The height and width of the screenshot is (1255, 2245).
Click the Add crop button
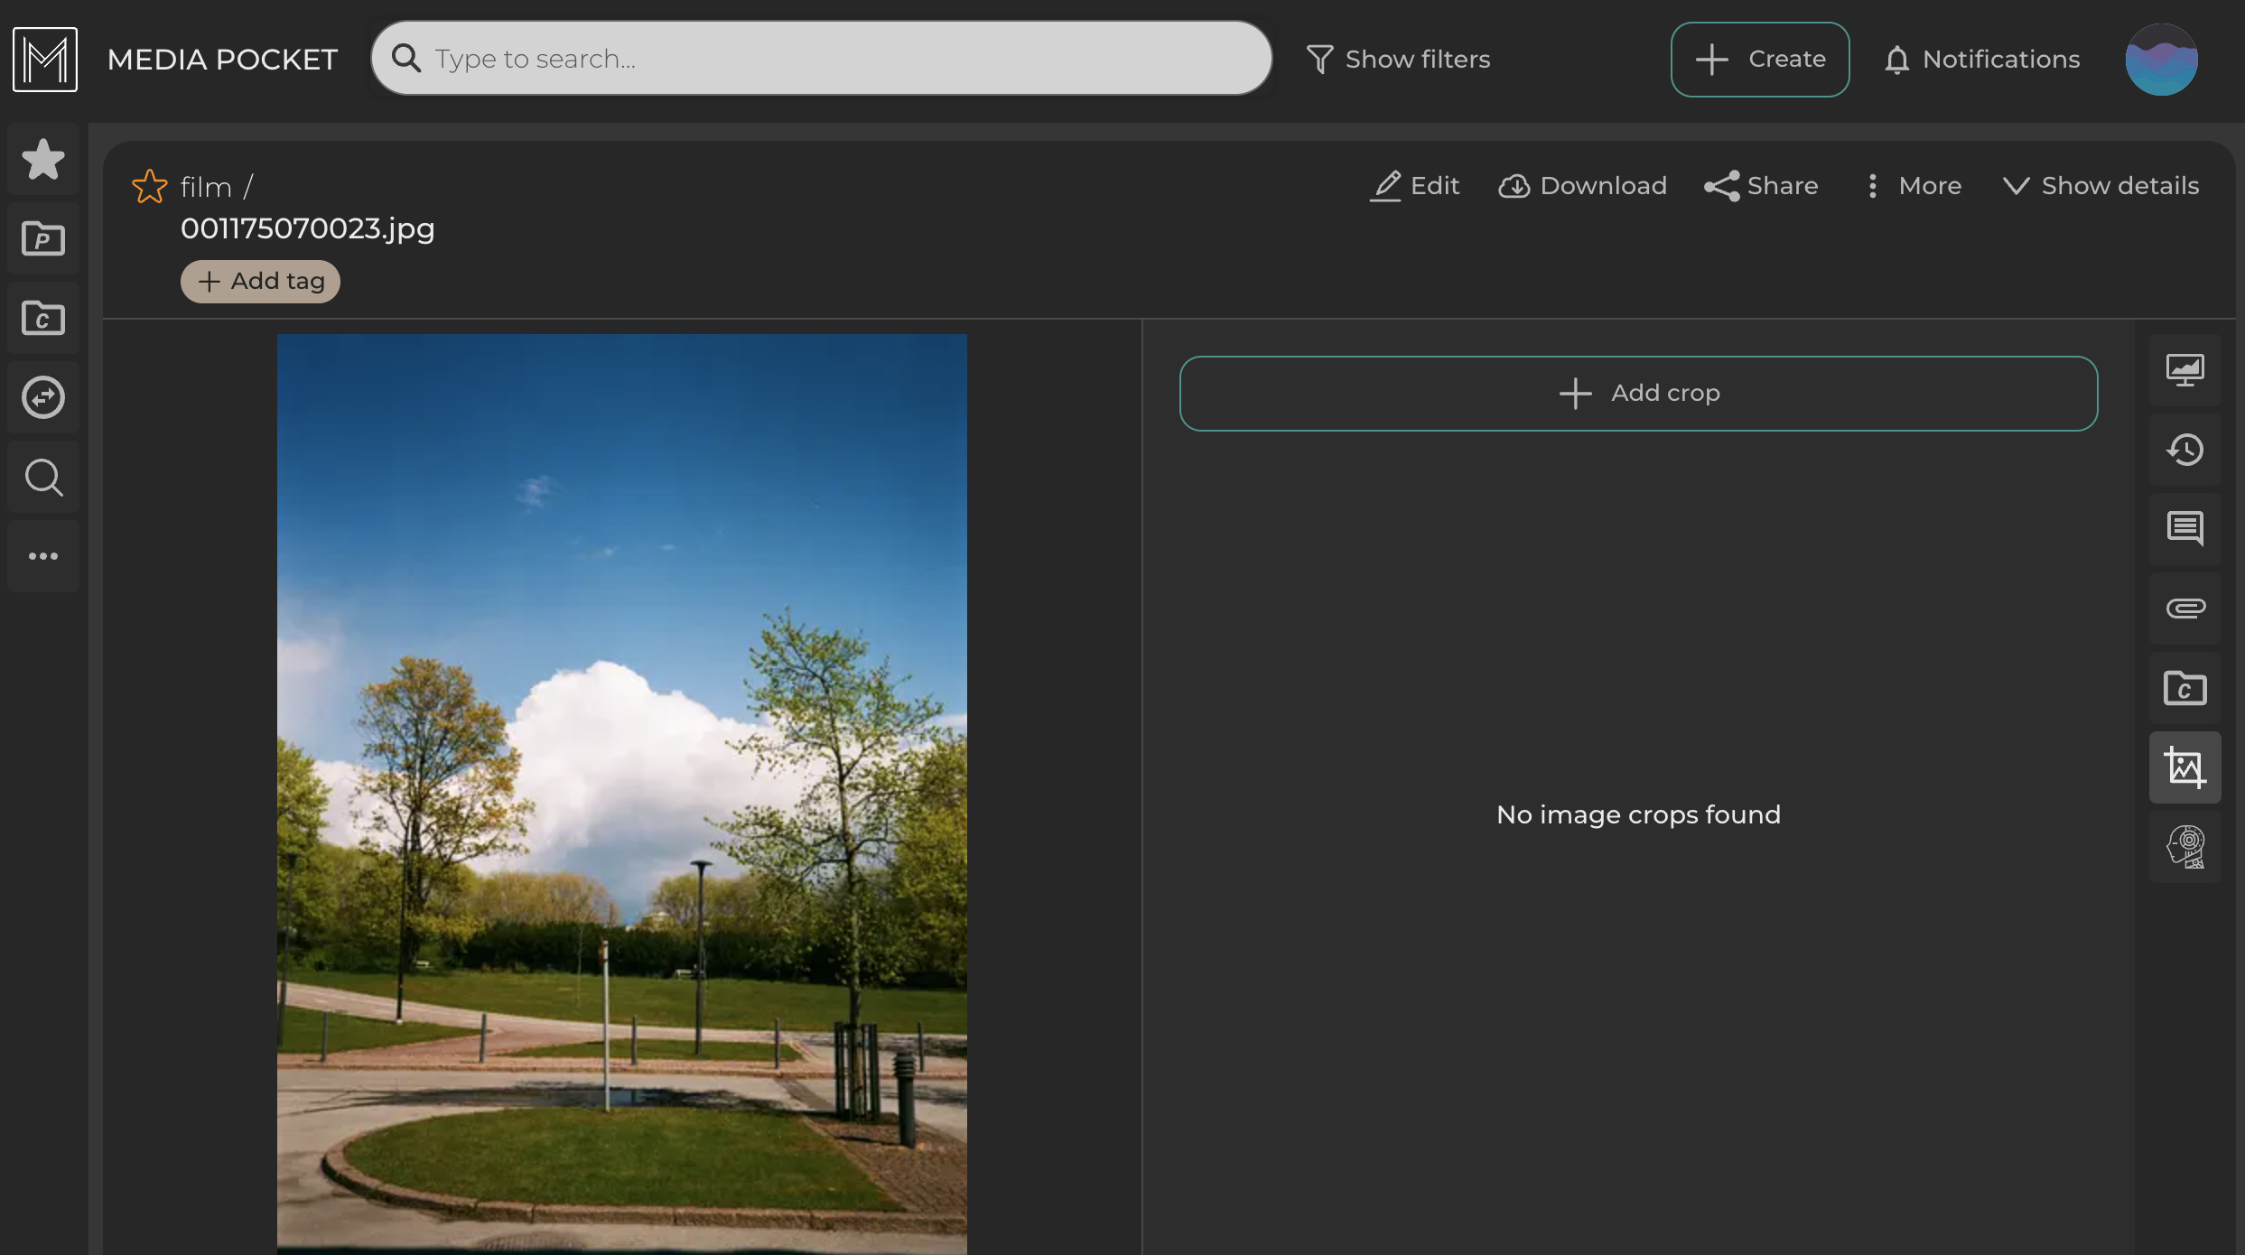coord(1638,394)
